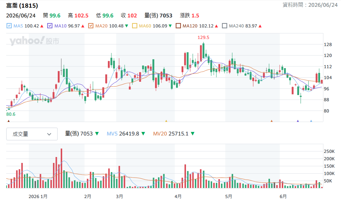
Task: Enable the MA60 moving average checkbox
Action: tap(135, 26)
